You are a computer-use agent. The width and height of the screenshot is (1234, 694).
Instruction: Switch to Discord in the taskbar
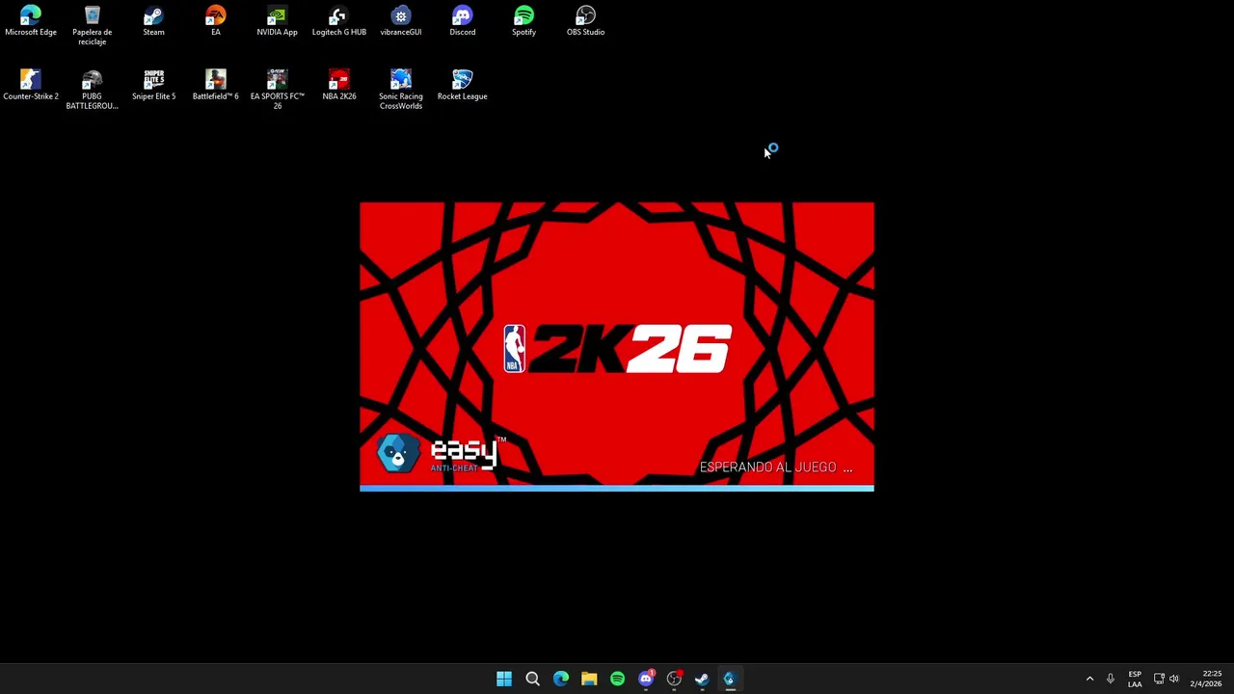click(646, 679)
